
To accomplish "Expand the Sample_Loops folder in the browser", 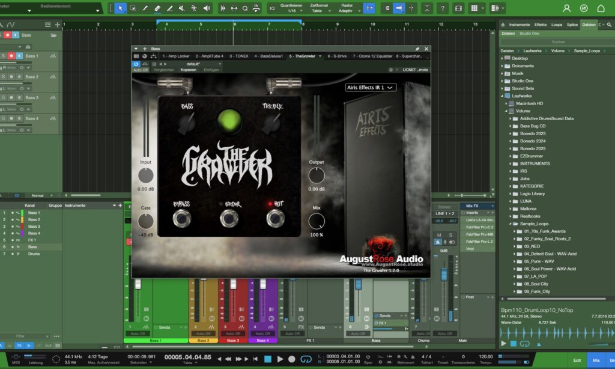I will tap(510, 223).
